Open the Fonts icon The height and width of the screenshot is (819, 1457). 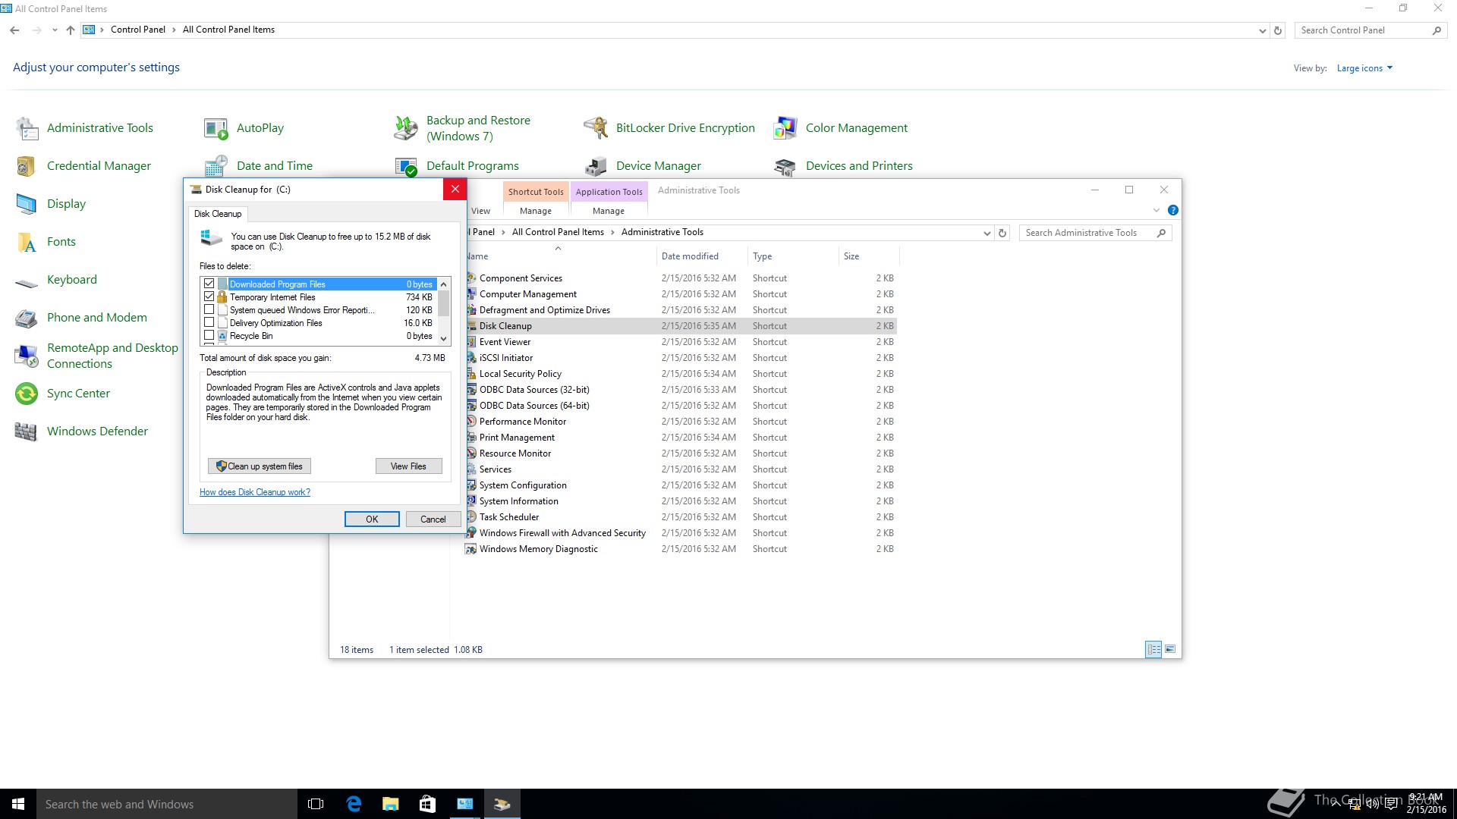(27, 242)
